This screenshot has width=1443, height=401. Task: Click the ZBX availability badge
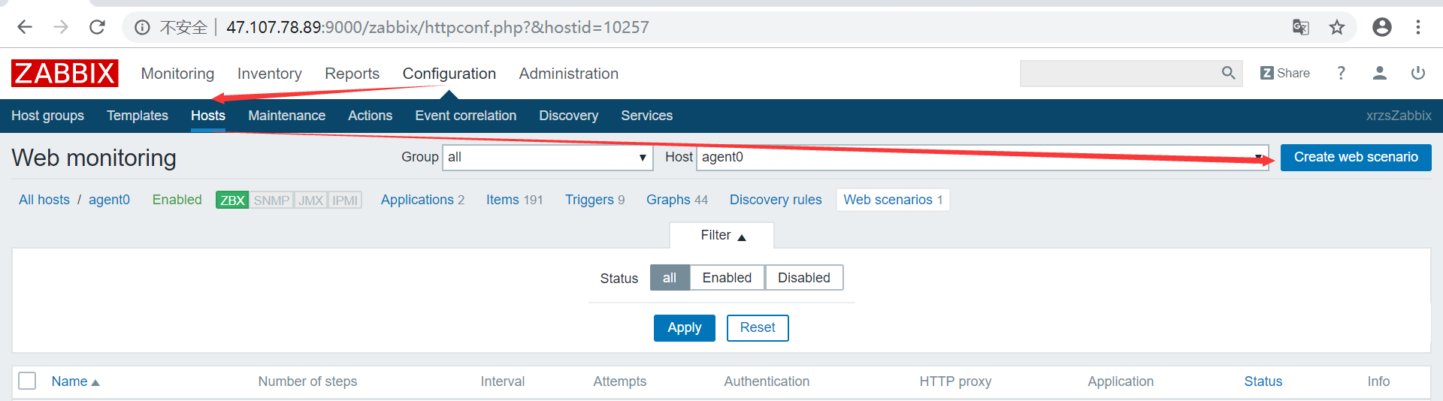point(232,200)
